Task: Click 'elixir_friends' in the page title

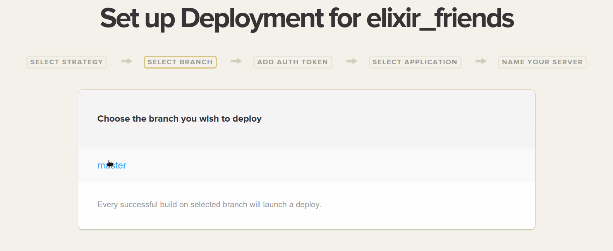Action: point(440,18)
